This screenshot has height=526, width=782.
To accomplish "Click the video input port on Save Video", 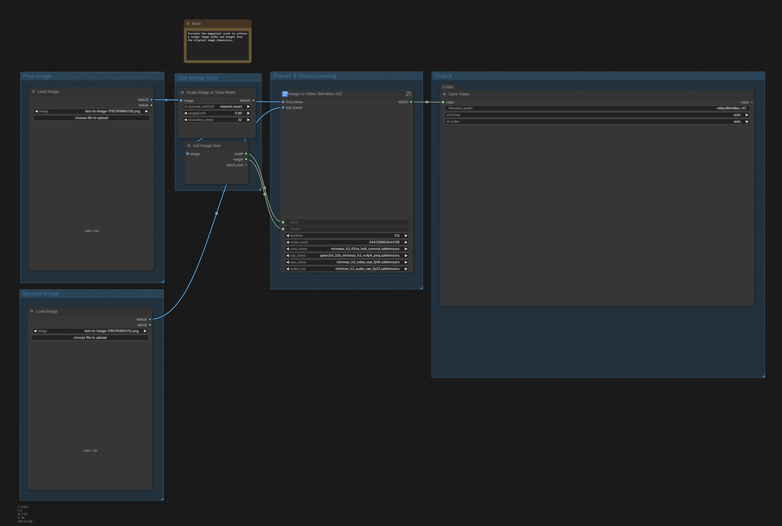I will (443, 102).
